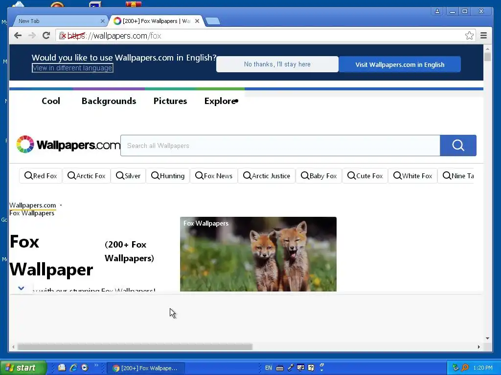Click horizontal scrollbar left arrow

tap(13, 347)
